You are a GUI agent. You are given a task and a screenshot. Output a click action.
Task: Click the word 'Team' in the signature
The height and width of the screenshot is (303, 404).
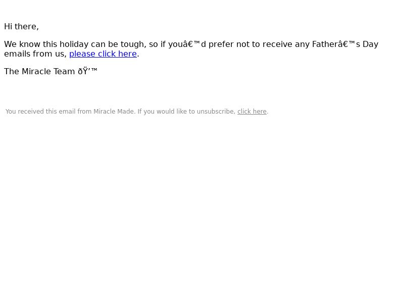(64, 71)
